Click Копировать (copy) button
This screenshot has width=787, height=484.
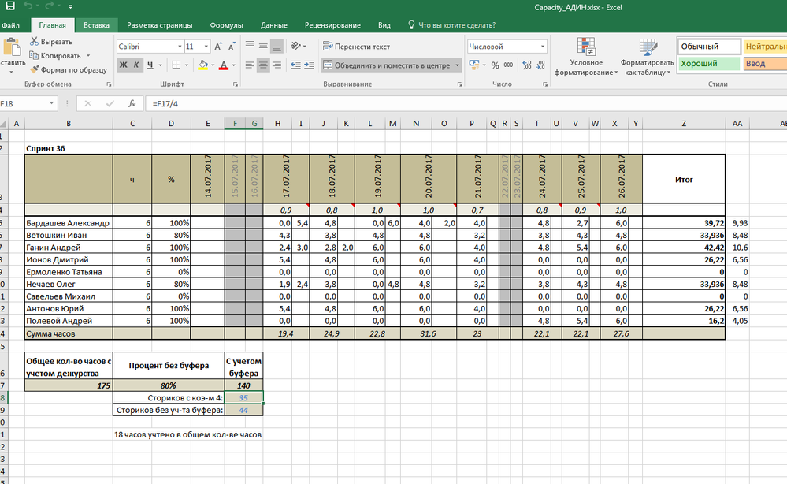click(54, 56)
